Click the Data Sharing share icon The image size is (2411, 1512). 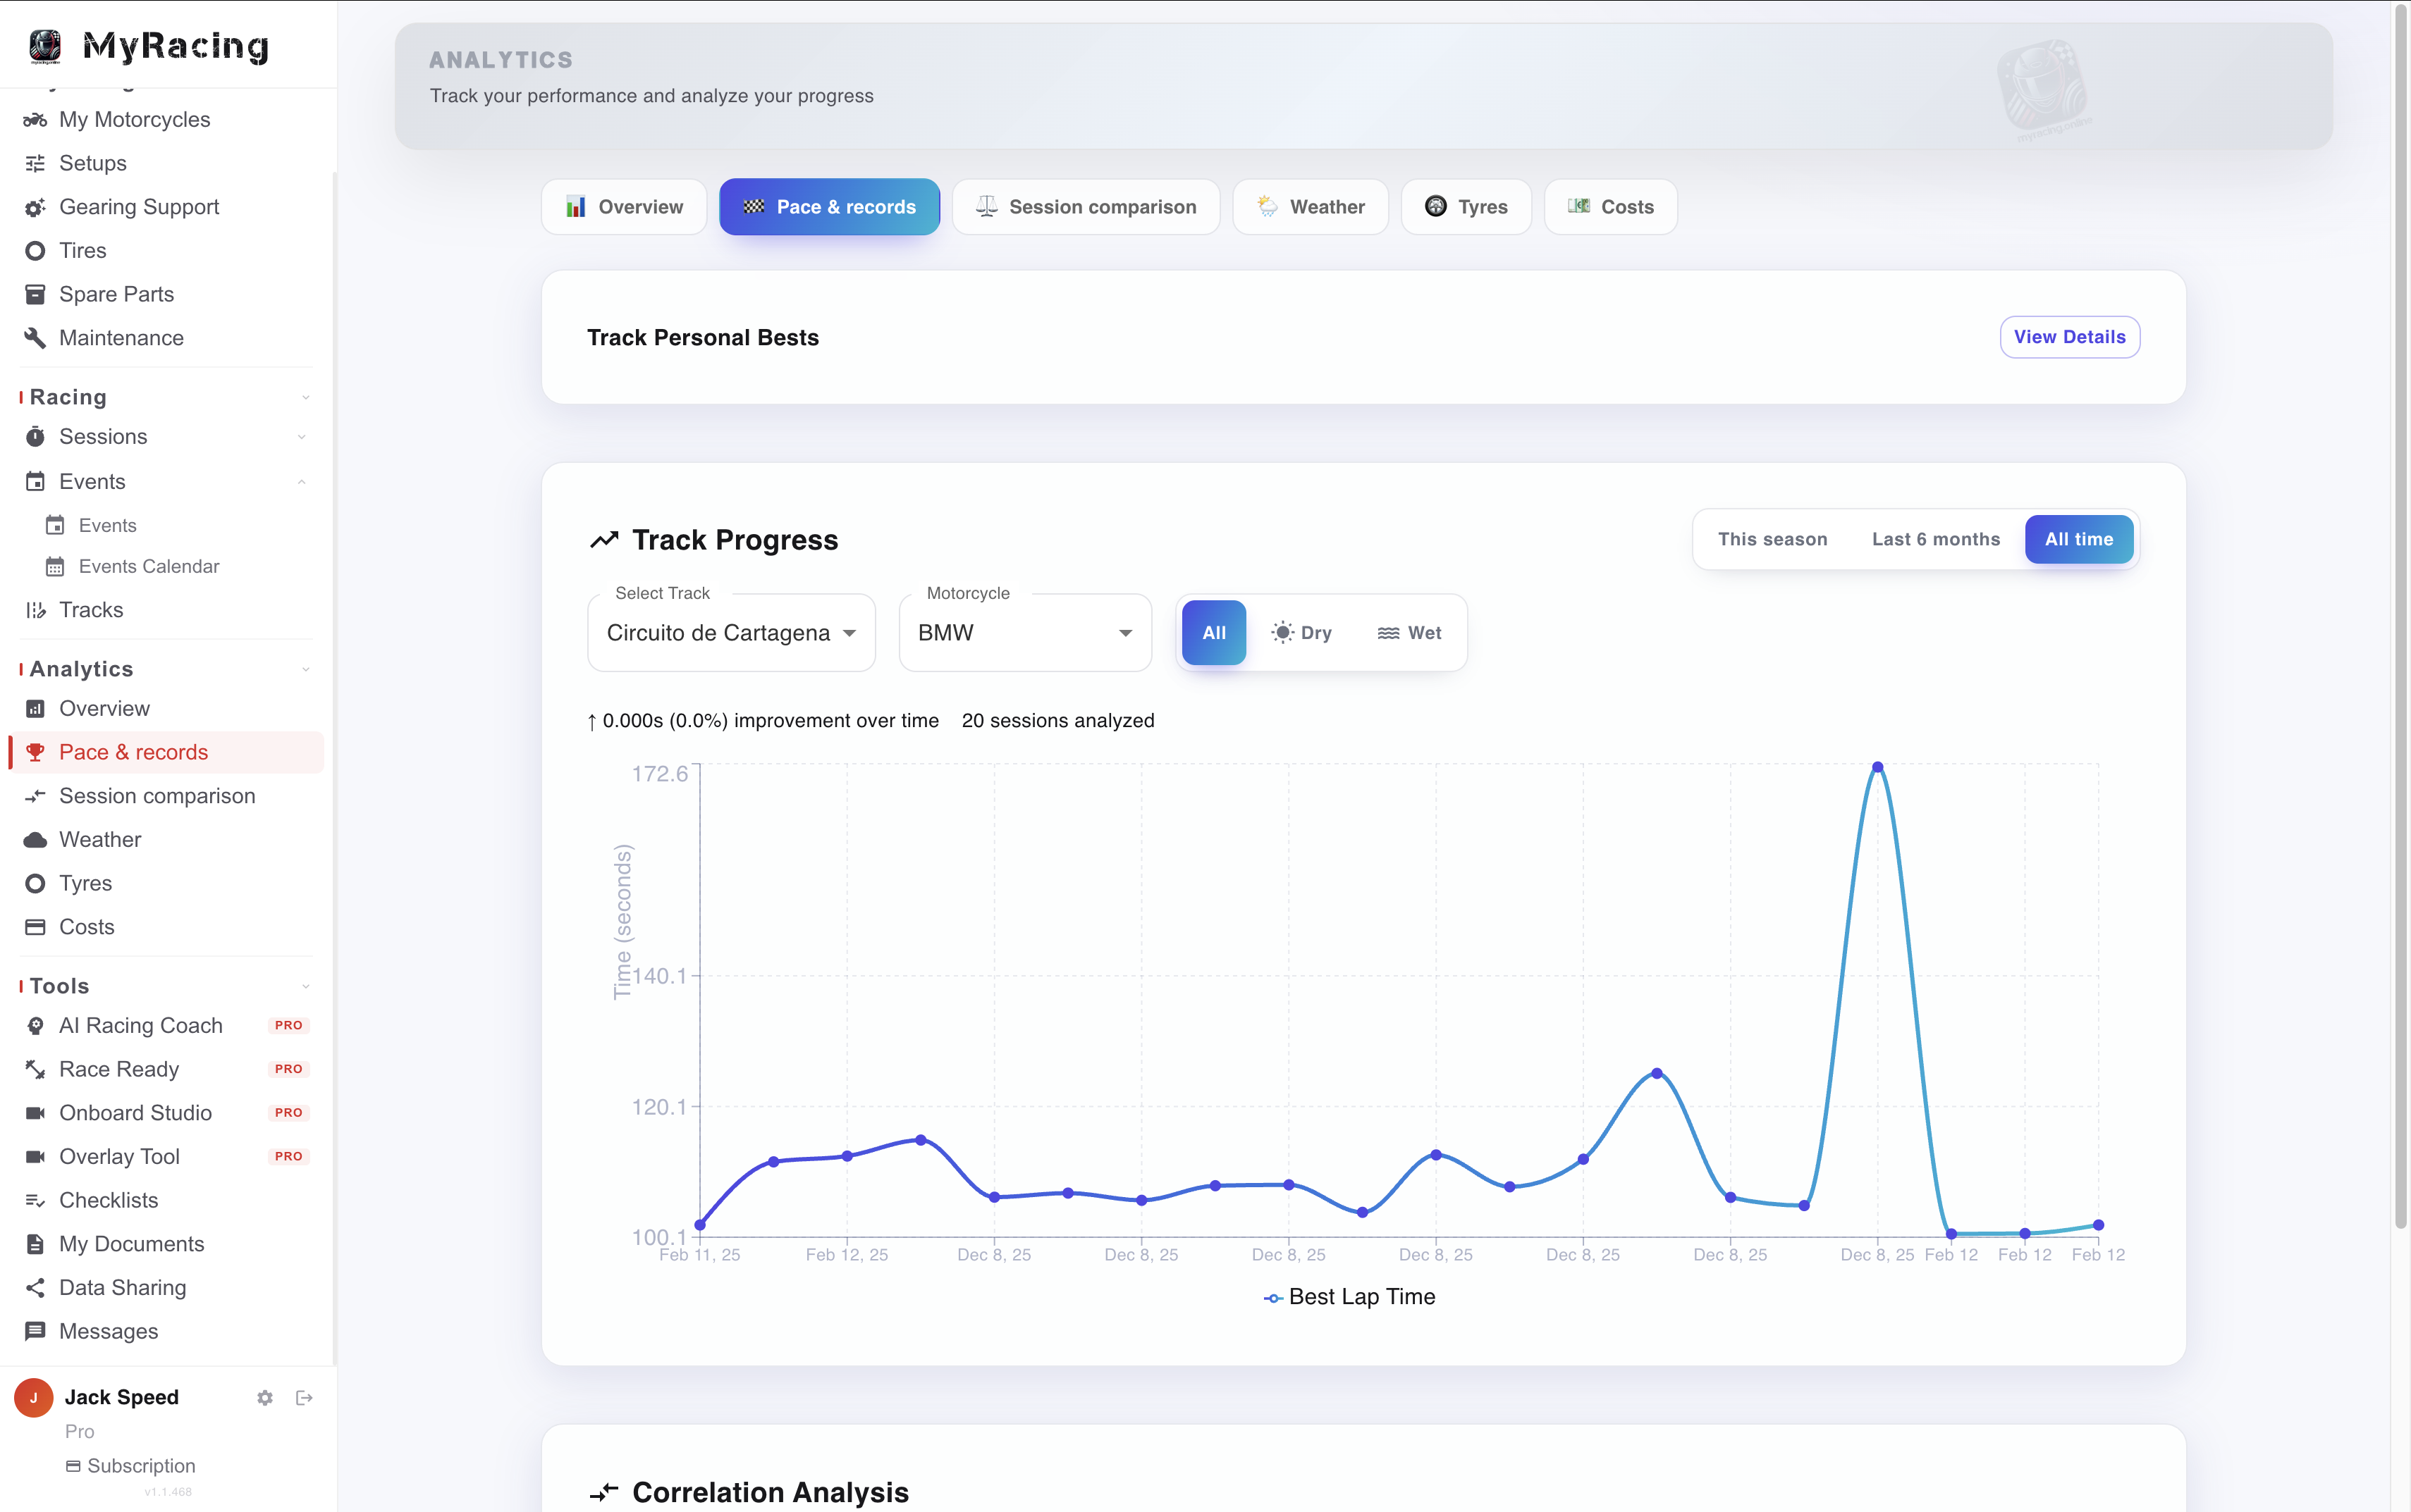tap(35, 1288)
